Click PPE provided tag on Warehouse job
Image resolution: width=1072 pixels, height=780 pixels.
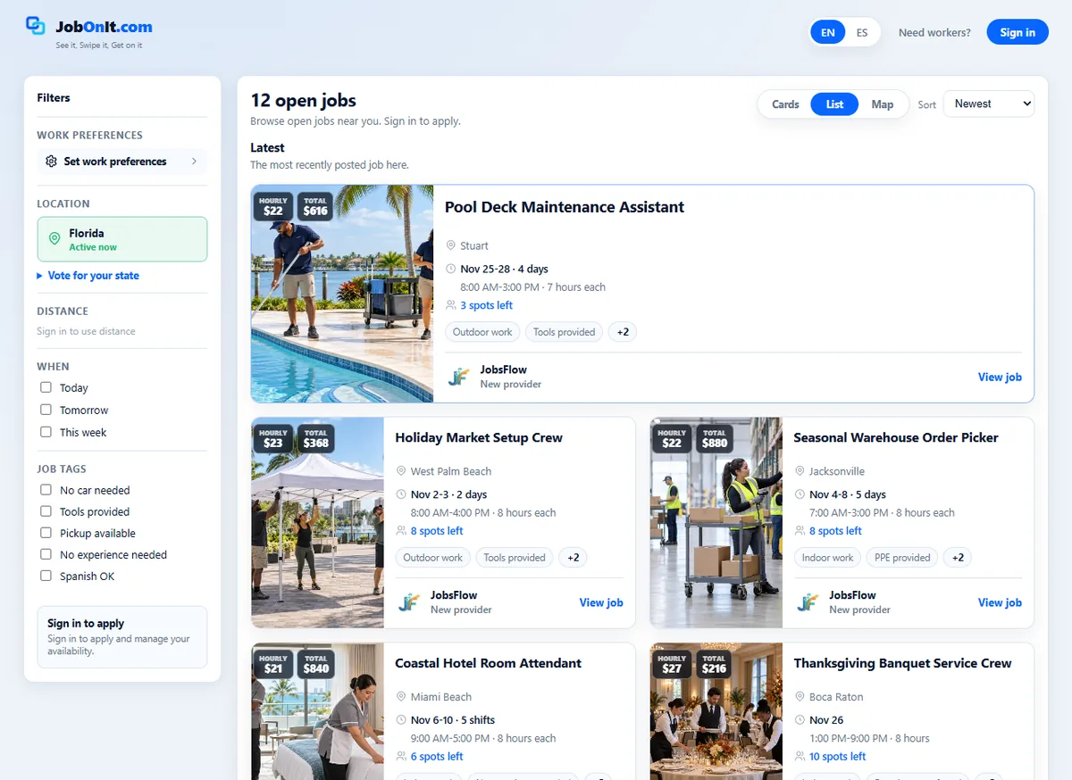coord(902,558)
